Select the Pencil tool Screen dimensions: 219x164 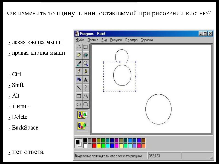(79, 72)
